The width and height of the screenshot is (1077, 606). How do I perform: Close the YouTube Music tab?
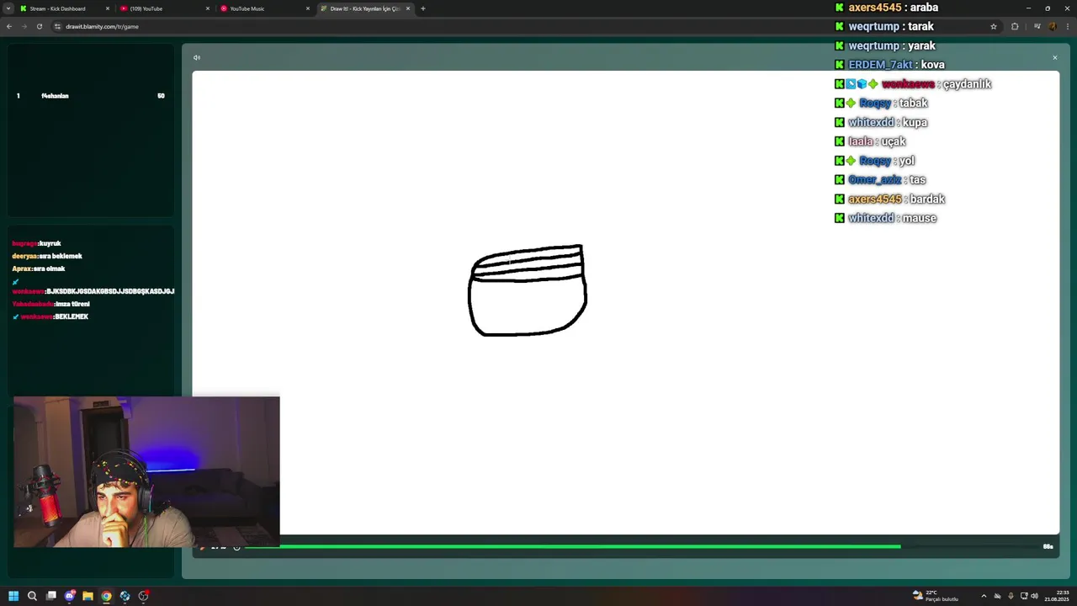click(308, 8)
